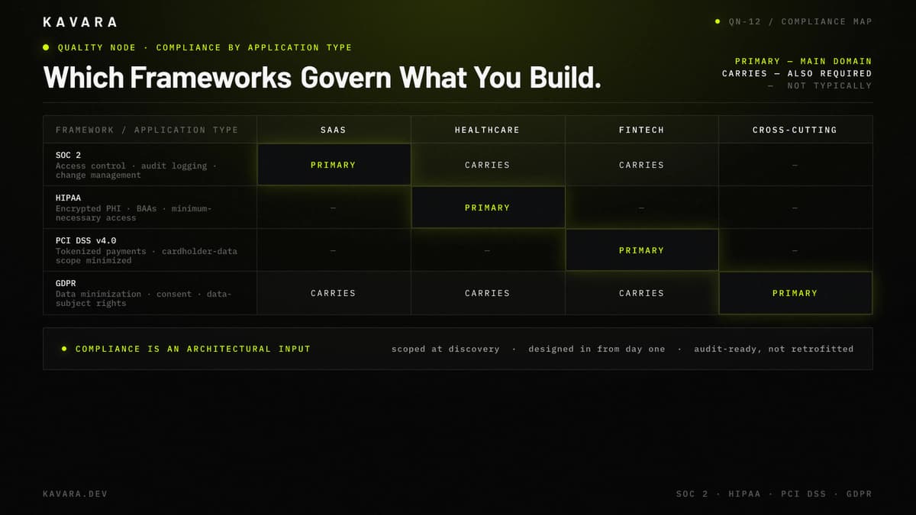The width and height of the screenshot is (916, 515).
Task: Open the KAVARA.DEV footer link
Action: (76, 494)
